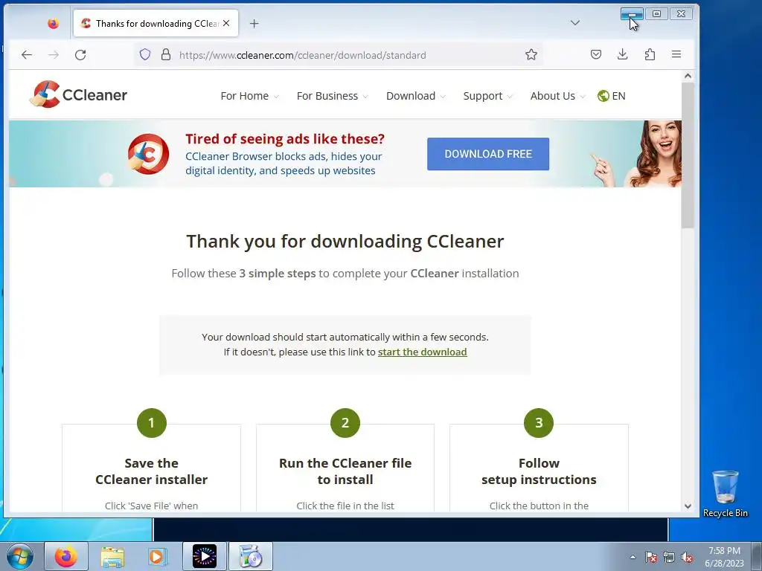Close the Thanks for downloading CCleaner tab

[x=226, y=23]
